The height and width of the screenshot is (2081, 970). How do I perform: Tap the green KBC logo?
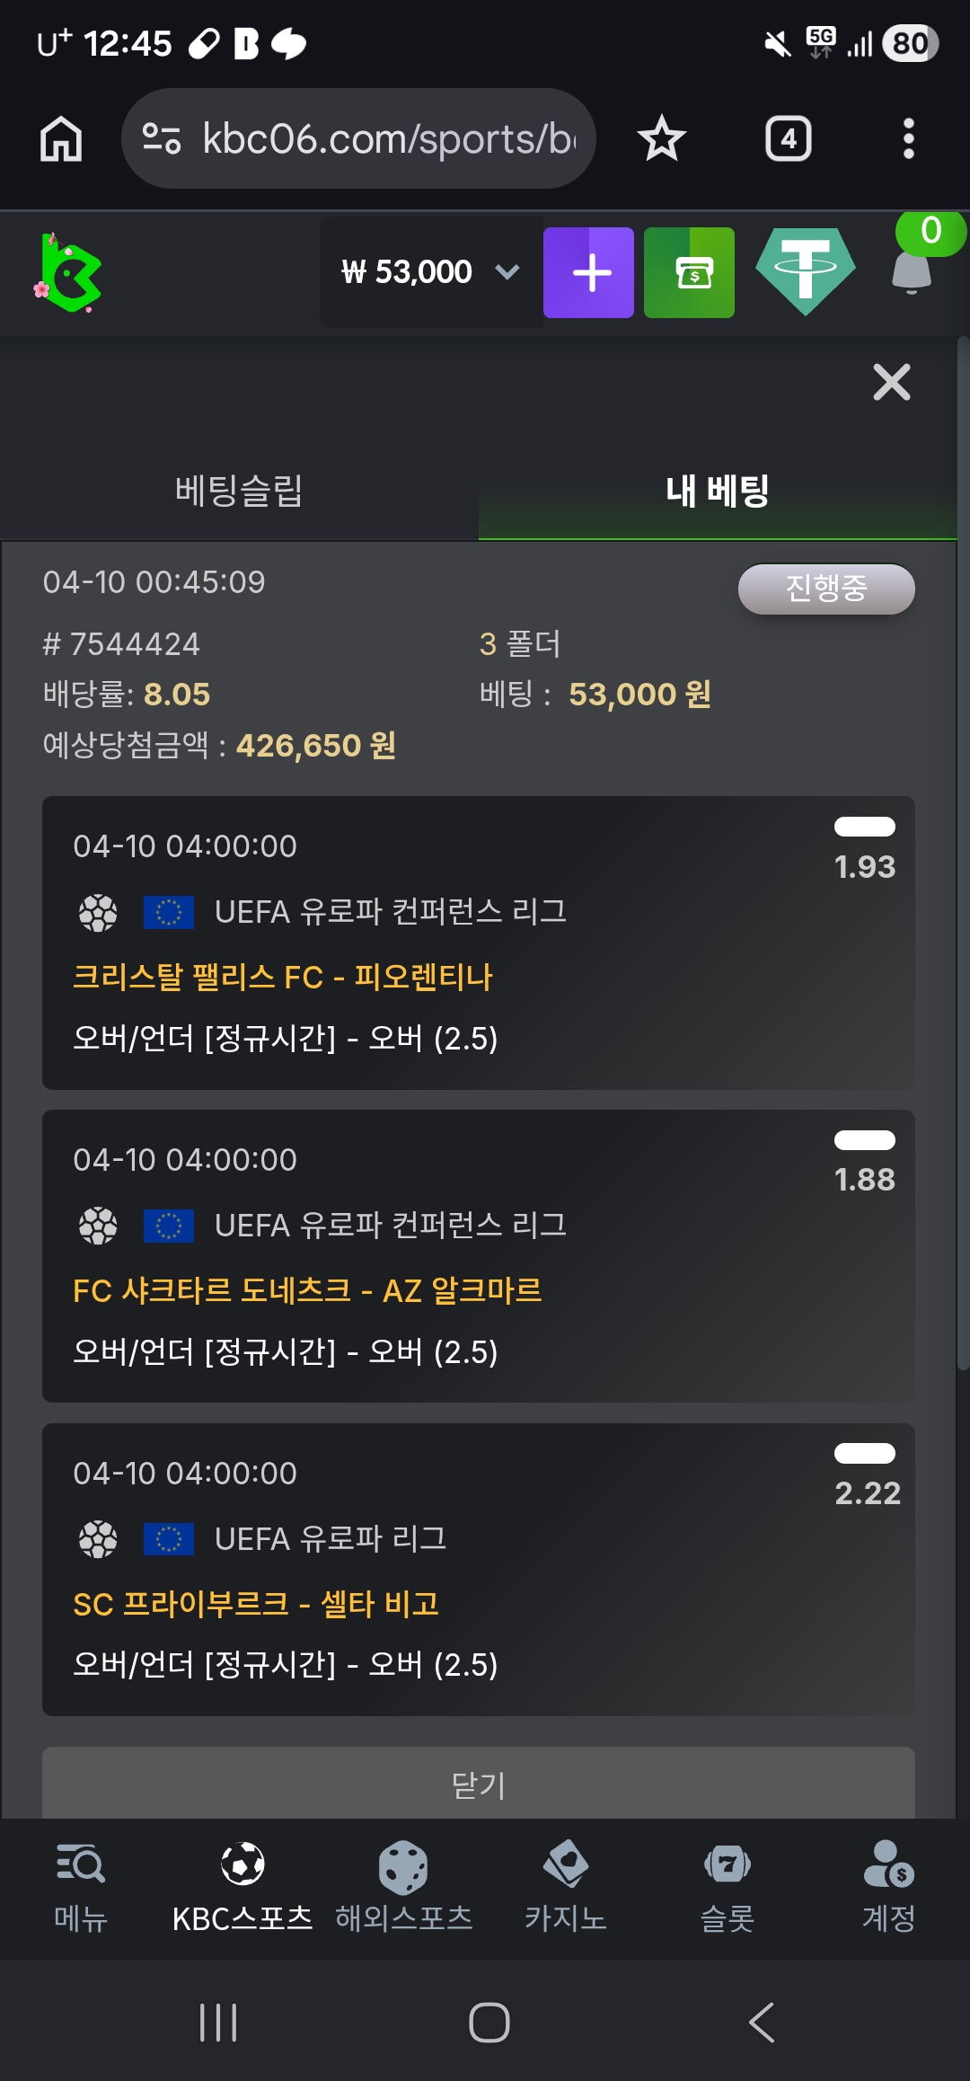click(x=69, y=272)
